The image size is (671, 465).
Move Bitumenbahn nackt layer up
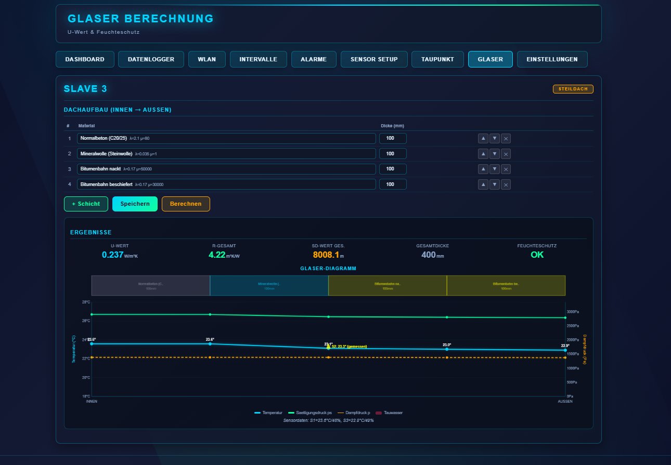coord(483,169)
